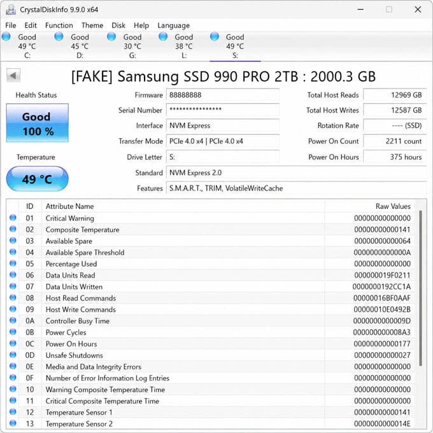Open the Edit menu
This screenshot has width=433, height=433.
31,25
